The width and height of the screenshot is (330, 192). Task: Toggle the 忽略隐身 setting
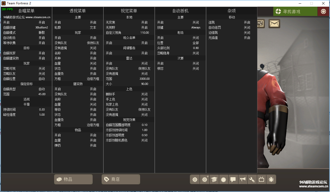point(196,53)
